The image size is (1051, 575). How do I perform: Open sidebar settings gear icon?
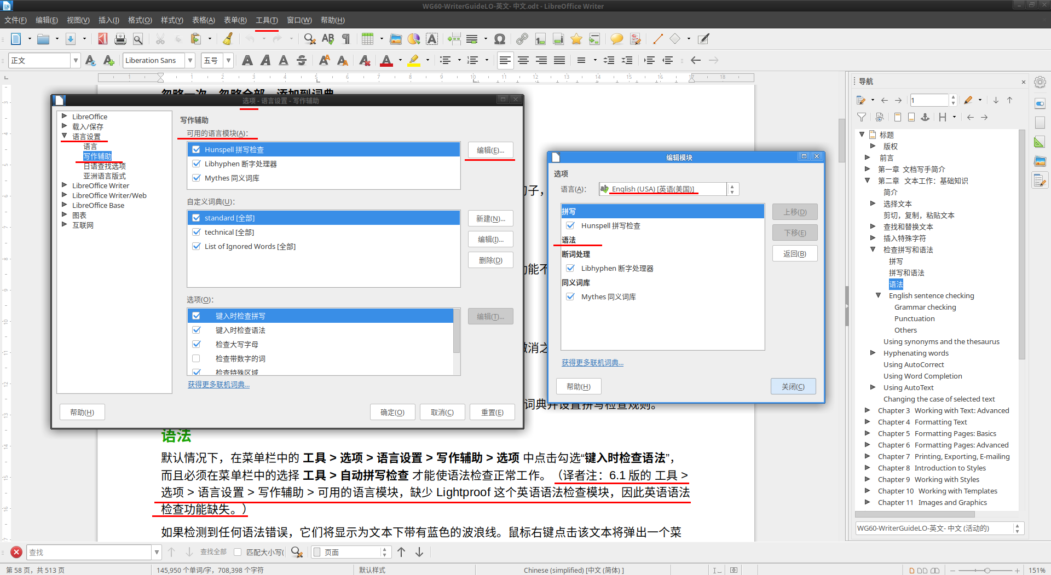pyautogui.click(x=1040, y=82)
